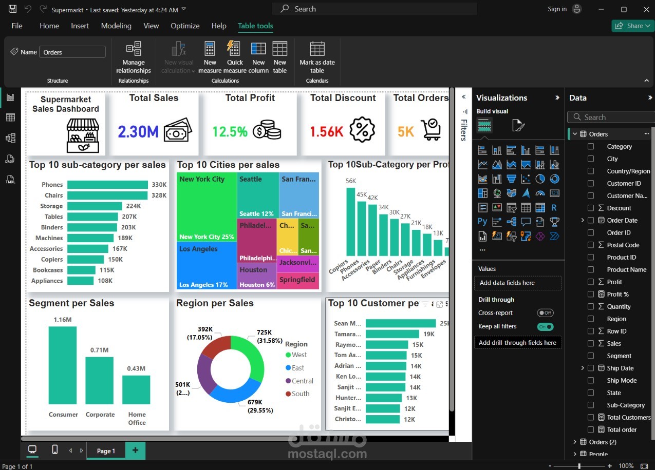655x470 pixels.
Task: Check the Sub-Category field checkbox
Action: 591,405
